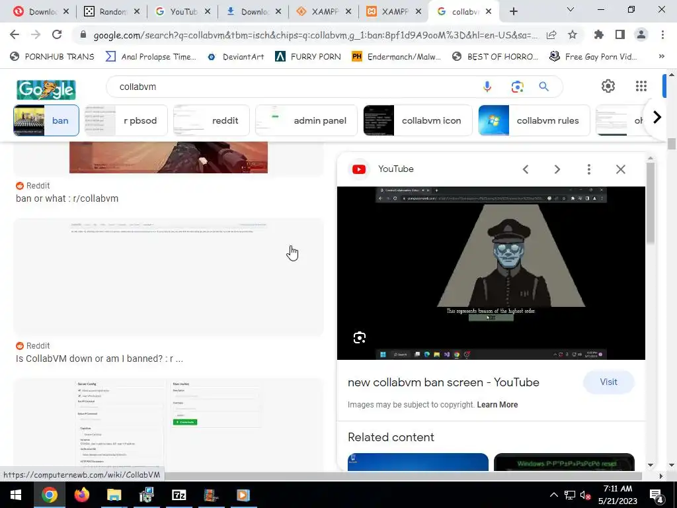The image size is (677, 508).
Task: Share this page using the share icon
Action: point(551,35)
